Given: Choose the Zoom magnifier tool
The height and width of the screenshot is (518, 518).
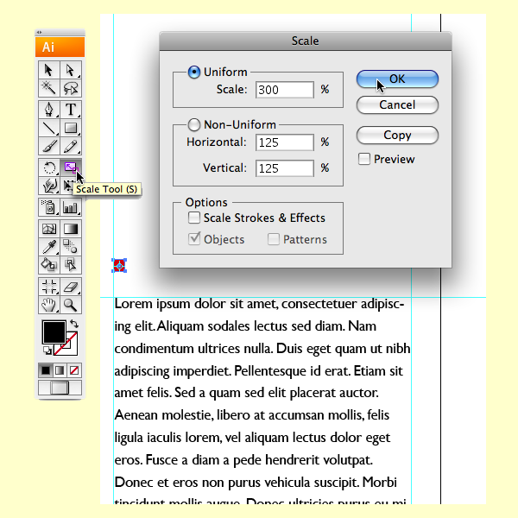Looking at the screenshot, I should [x=71, y=305].
